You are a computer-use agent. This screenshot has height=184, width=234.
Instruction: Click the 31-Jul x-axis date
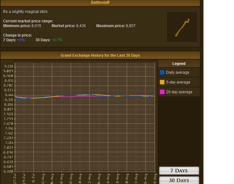pyautogui.click(x=33, y=178)
